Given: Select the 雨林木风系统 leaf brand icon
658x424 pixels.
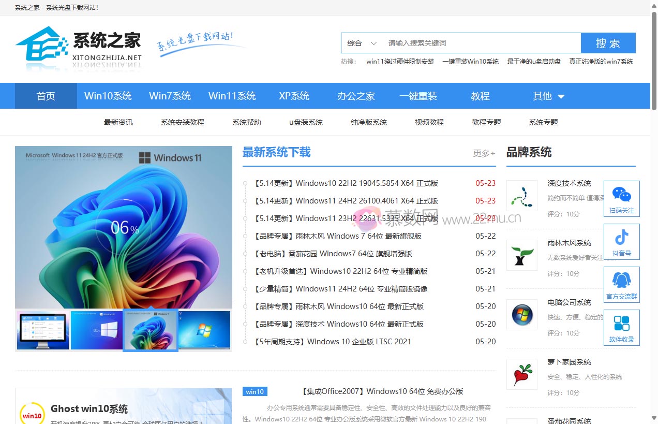Looking at the screenshot, I should (521, 255).
